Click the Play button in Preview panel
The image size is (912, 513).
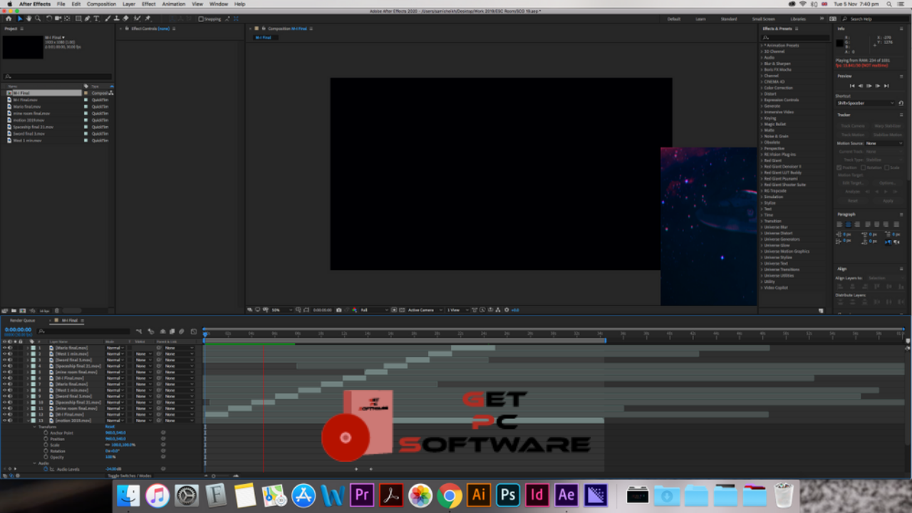pyautogui.click(x=869, y=85)
